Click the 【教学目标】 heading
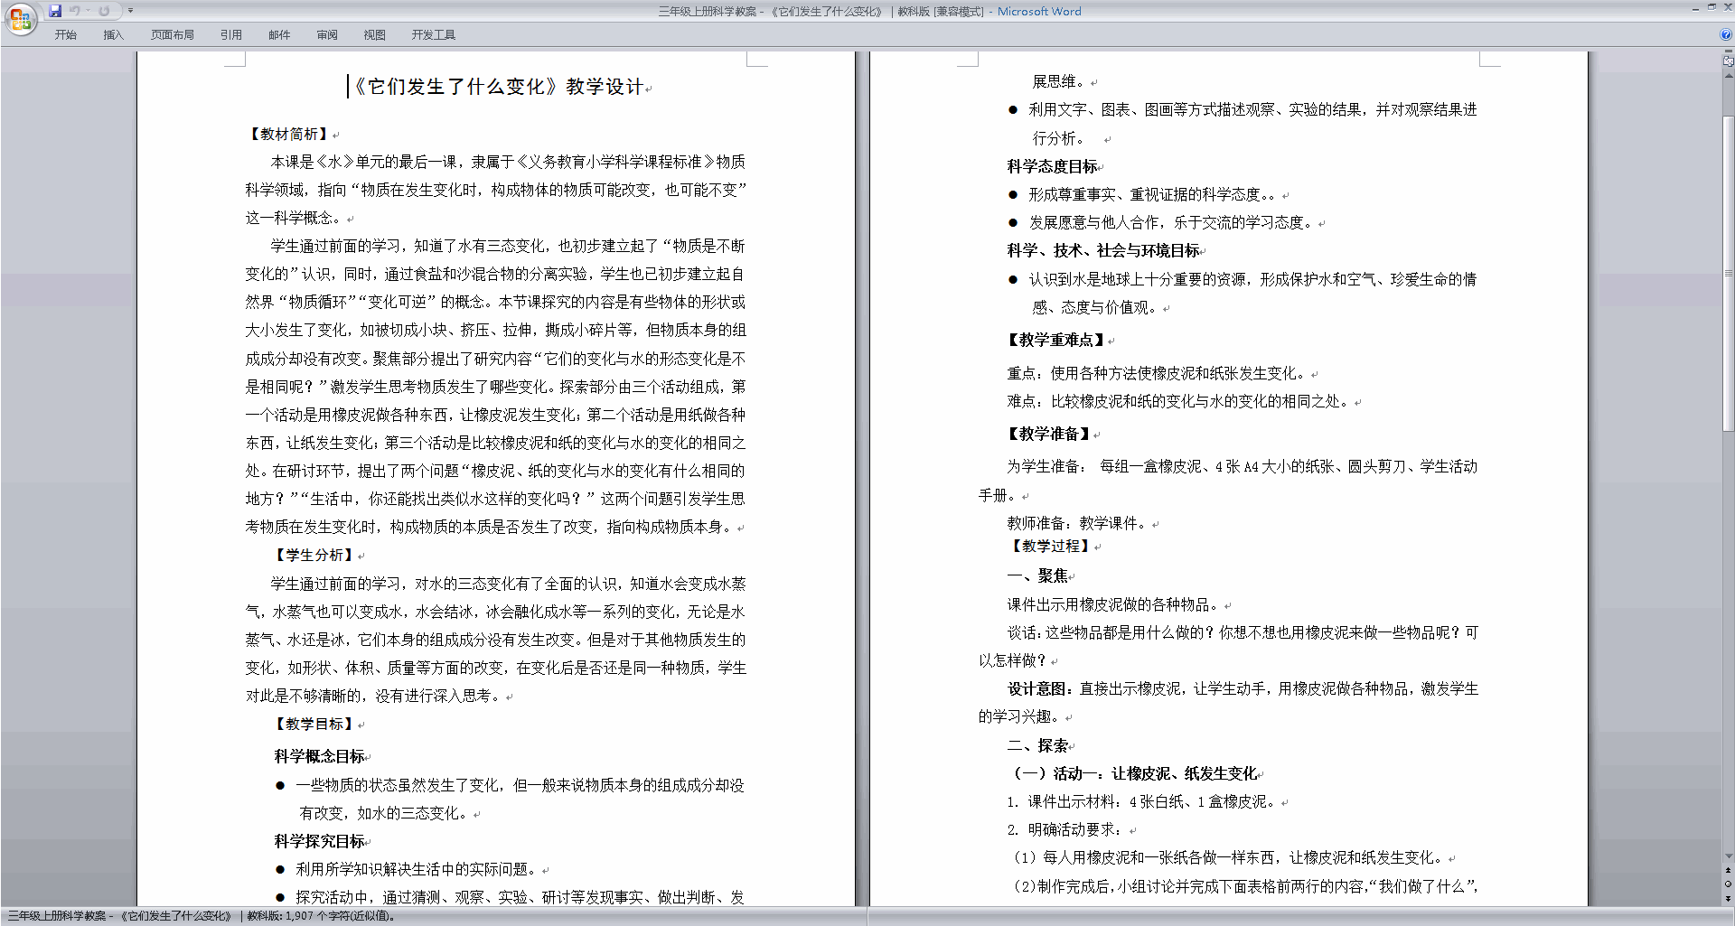The height and width of the screenshot is (926, 1735). [x=314, y=724]
